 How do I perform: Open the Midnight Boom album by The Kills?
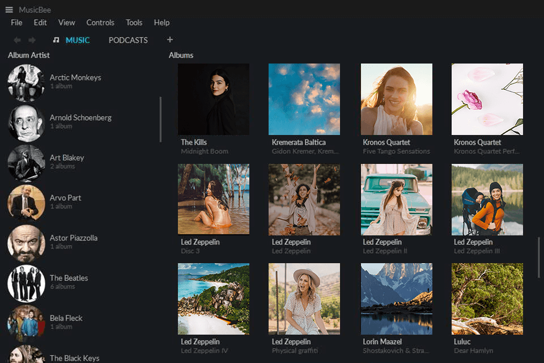[x=214, y=99]
